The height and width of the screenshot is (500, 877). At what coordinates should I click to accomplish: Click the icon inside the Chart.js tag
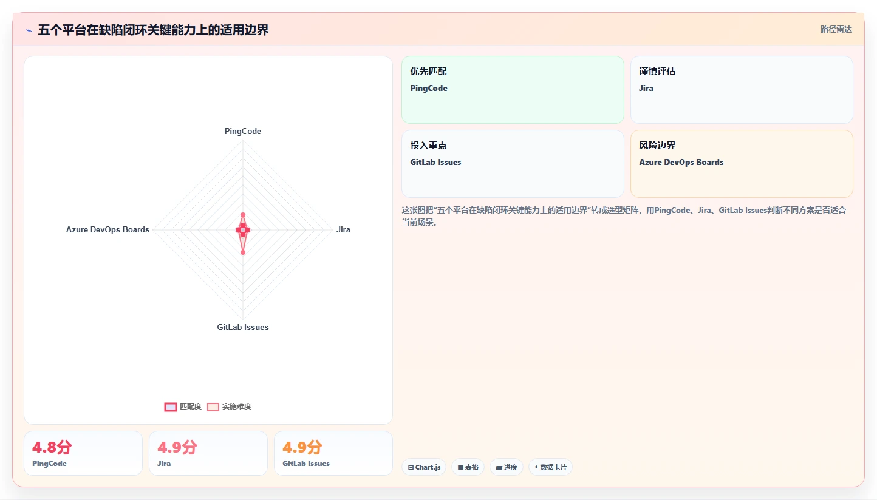411,468
